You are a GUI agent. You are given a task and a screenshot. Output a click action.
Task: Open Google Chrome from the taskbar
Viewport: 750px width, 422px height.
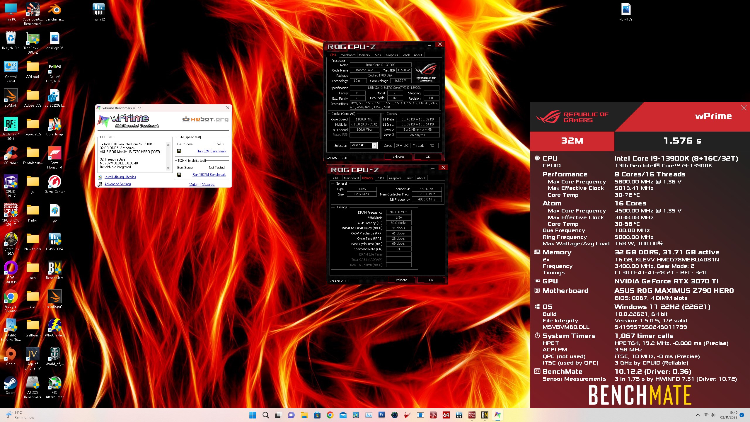pos(330,415)
